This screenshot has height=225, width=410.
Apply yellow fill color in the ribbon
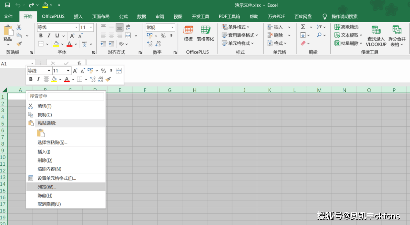(56, 44)
